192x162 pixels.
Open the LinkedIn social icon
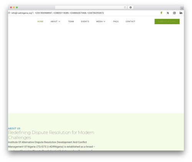(181, 13)
